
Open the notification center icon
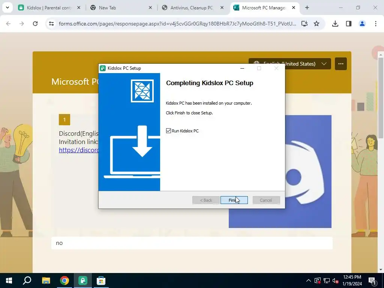click(x=372, y=280)
